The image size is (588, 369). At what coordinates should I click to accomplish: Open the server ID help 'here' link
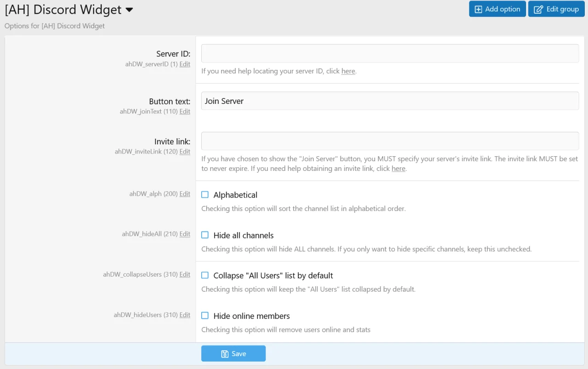[x=348, y=71]
